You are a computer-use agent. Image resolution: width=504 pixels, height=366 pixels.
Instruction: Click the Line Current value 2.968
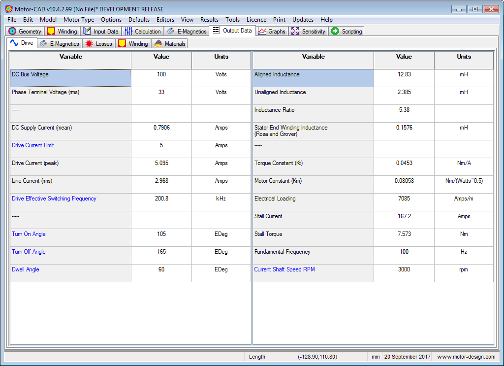161,181
